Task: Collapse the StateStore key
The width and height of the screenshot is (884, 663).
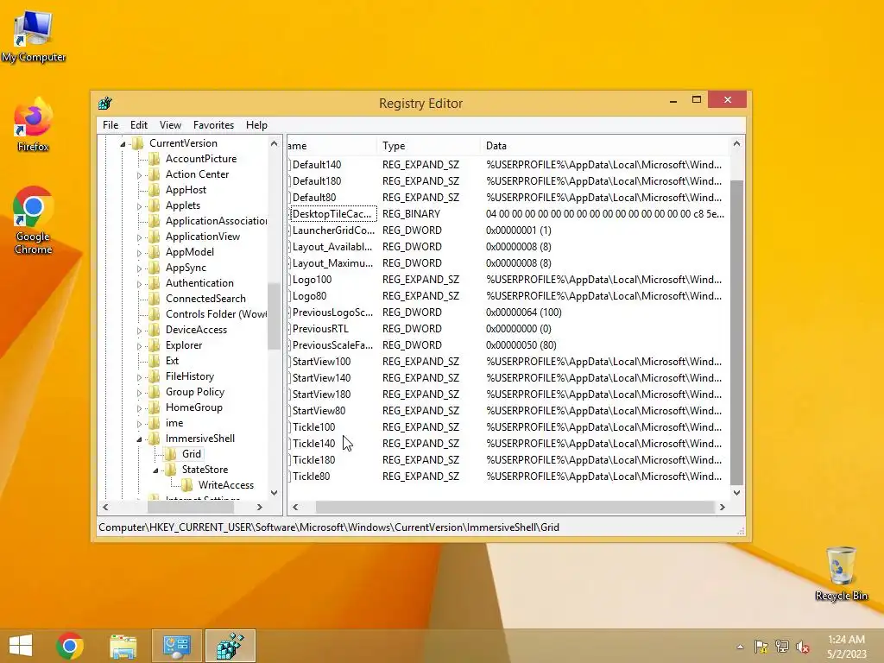Action: pyautogui.click(x=155, y=470)
